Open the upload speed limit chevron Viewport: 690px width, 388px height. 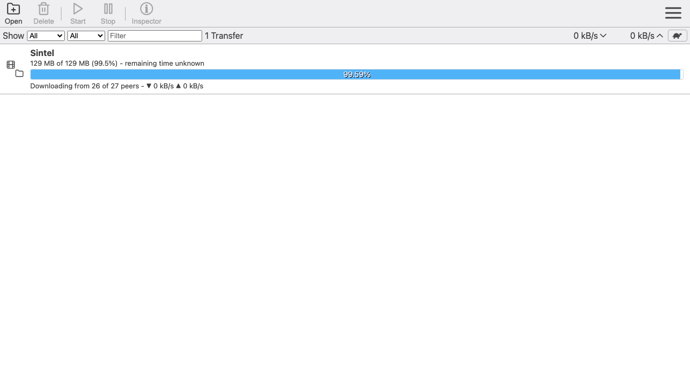point(660,36)
